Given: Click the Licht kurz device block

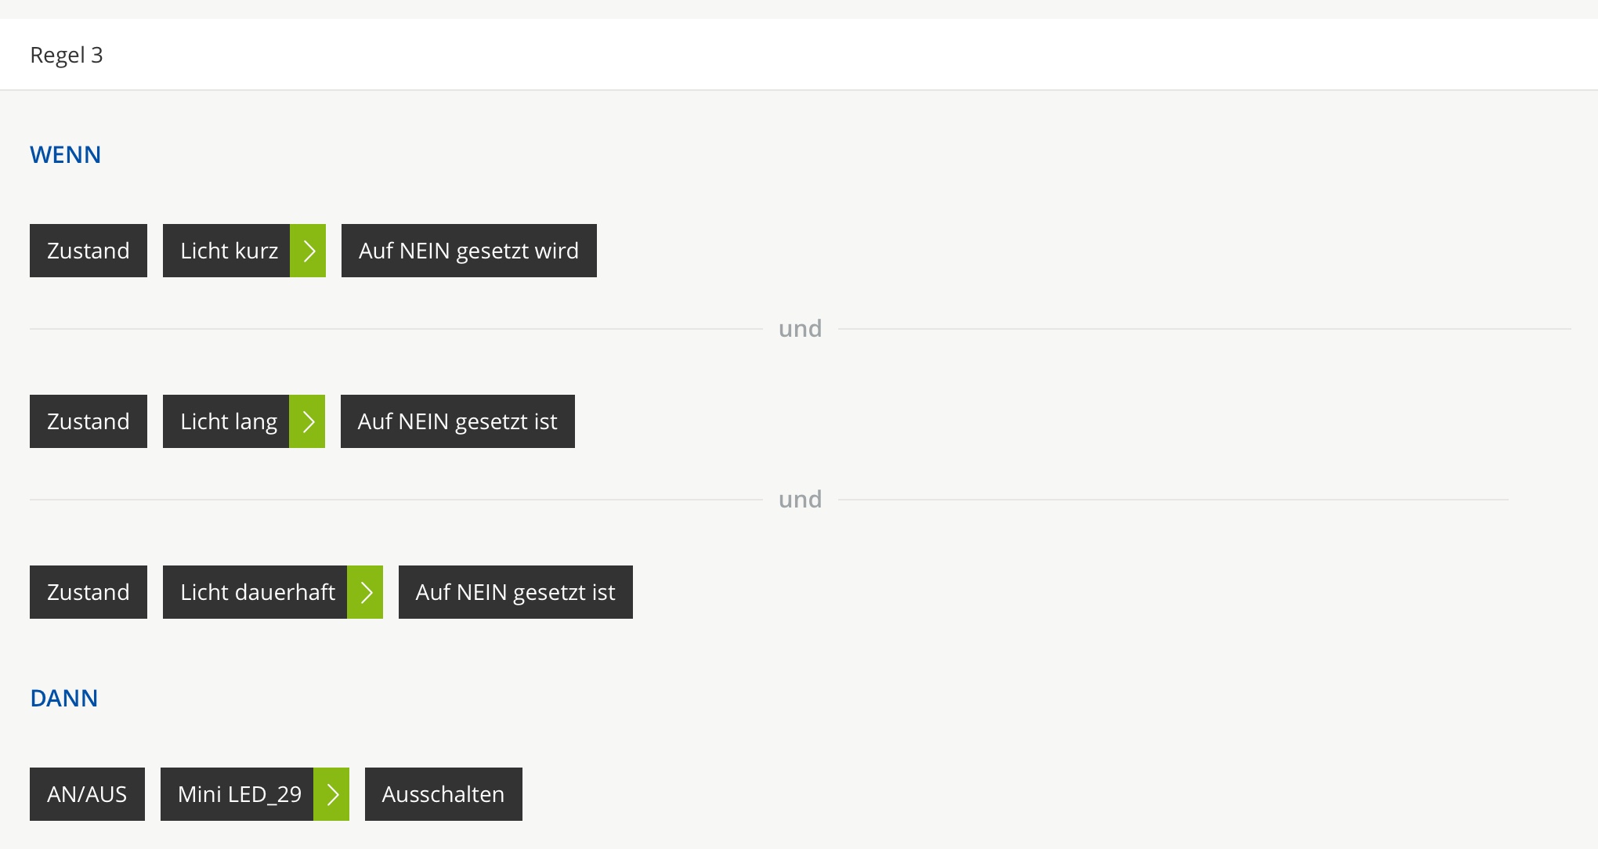Looking at the screenshot, I should click(x=227, y=251).
